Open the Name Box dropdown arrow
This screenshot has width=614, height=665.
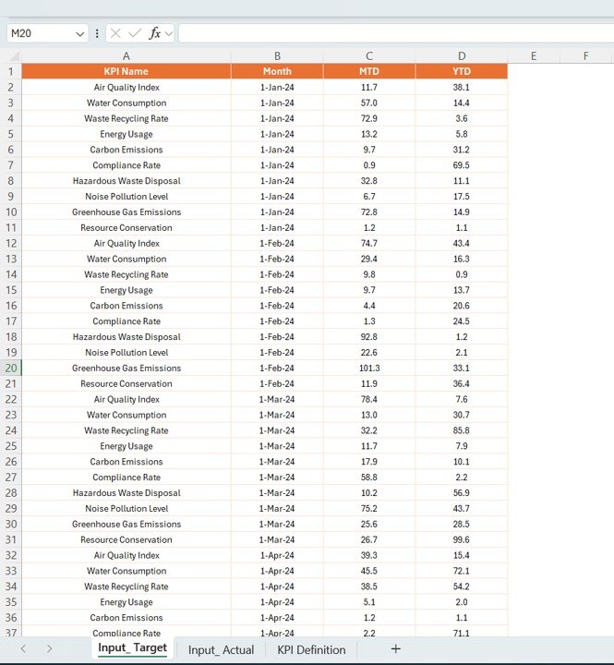tap(80, 33)
